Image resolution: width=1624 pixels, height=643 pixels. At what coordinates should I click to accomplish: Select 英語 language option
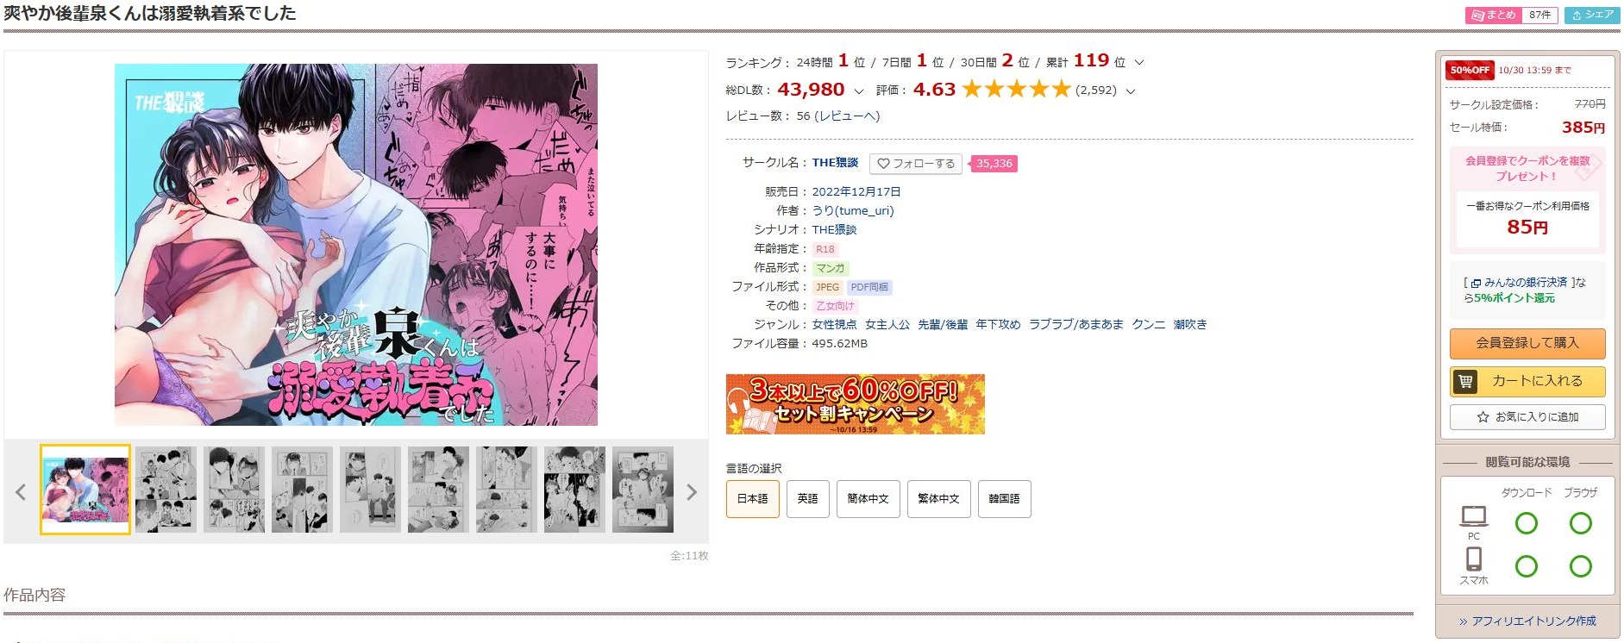coord(807,499)
